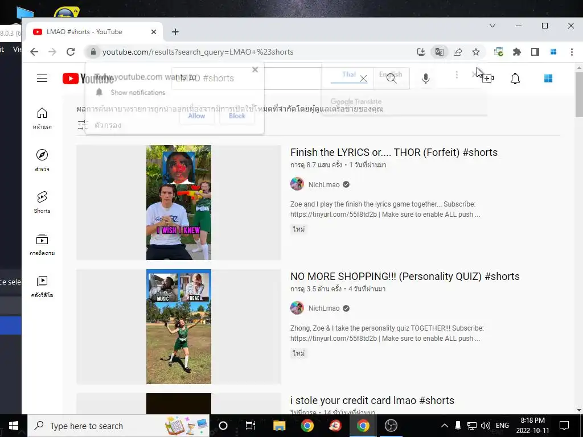Open the Windows Start menu
Image resolution: width=583 pixels, height=437 pixels.
point(14,426)
